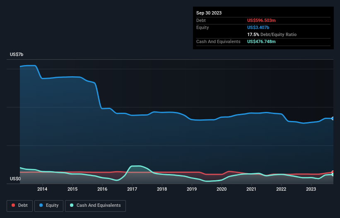Screen dimensions: 340x218
Task: Click the red Debt legend dot
Action: tap(13, 205)
